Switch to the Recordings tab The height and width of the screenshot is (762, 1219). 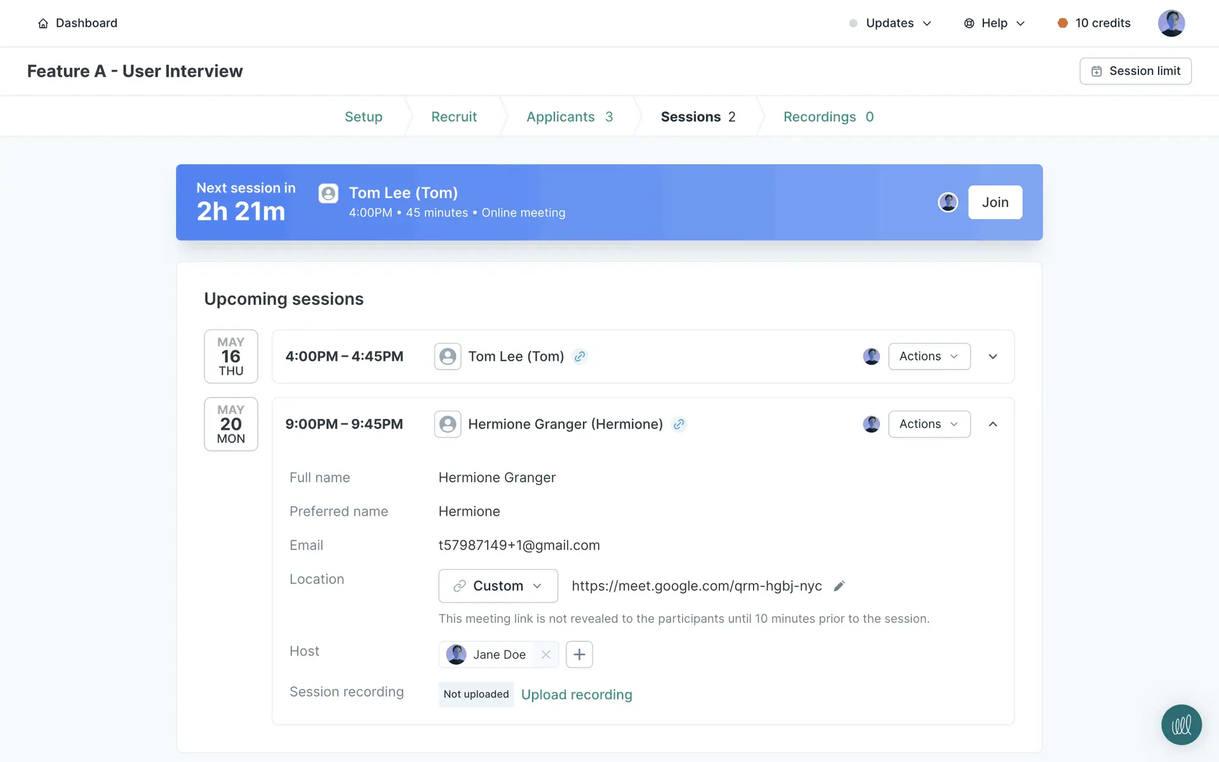(828, 117)
